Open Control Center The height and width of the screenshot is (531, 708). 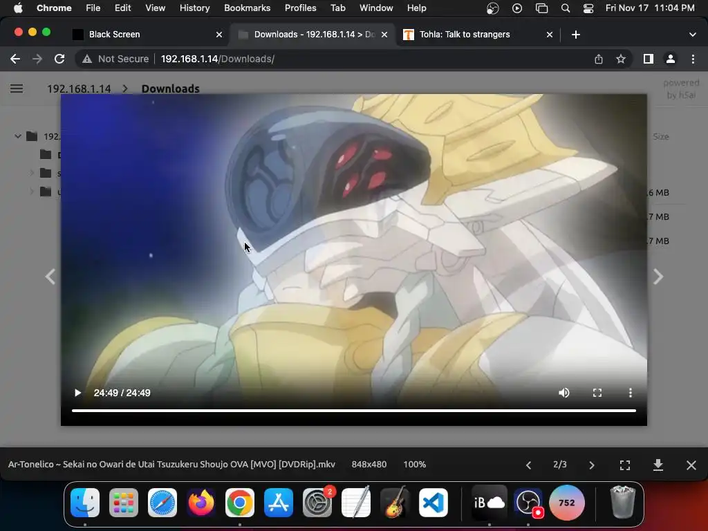coord(588,8)
